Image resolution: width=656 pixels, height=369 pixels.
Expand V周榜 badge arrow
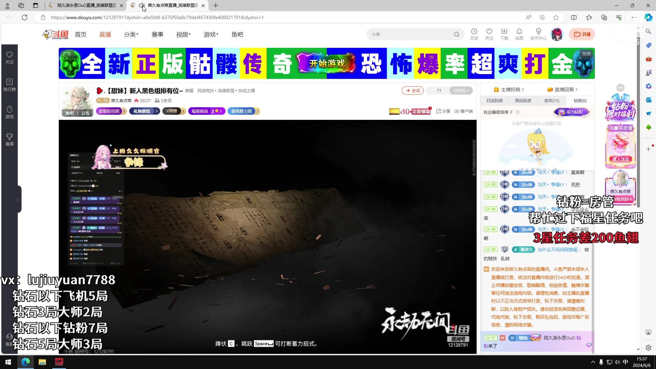tap(183, 111)
